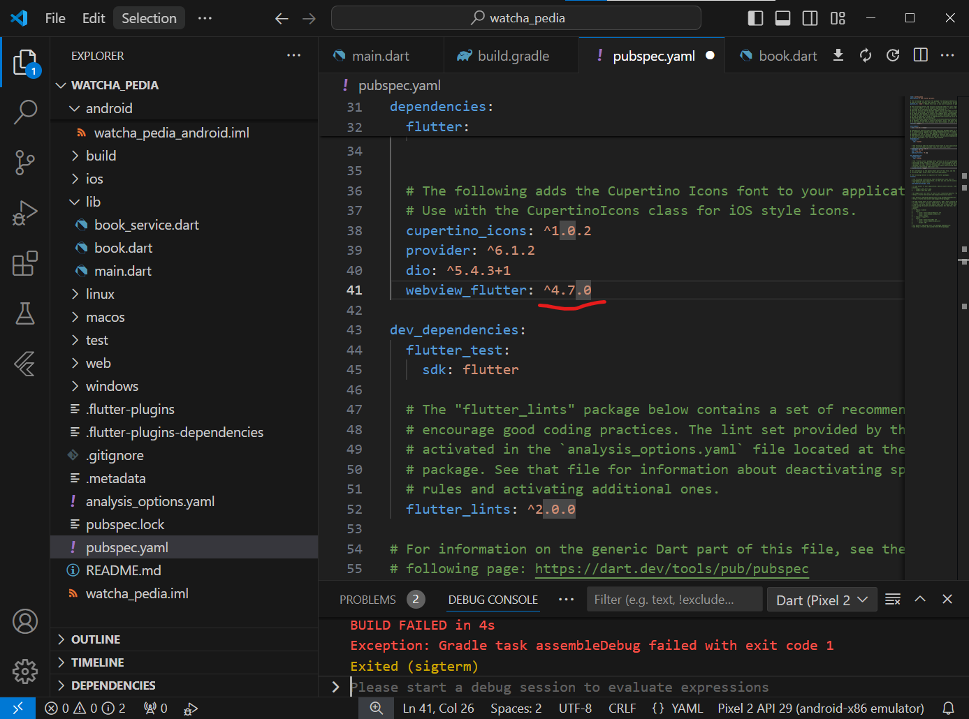Screen dimensions: 969x719
Task: Open the Source Control view
Action: coord(25,162)
